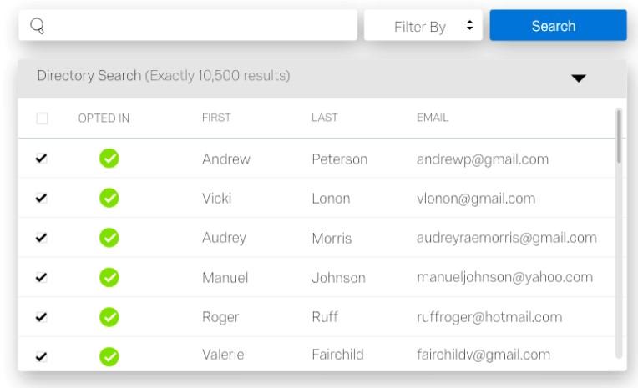Select email fairchildv@gmail.com
638x388 pixels.
484,355
